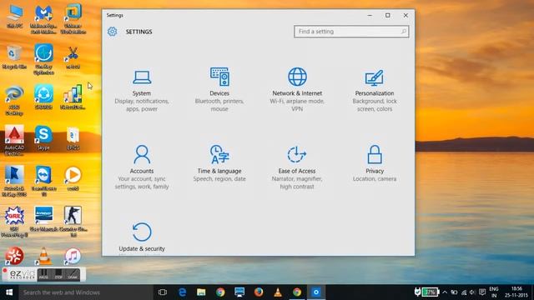Click Draw in the ezvid recorder bar
534x300 pixels.
coord(73,274)
